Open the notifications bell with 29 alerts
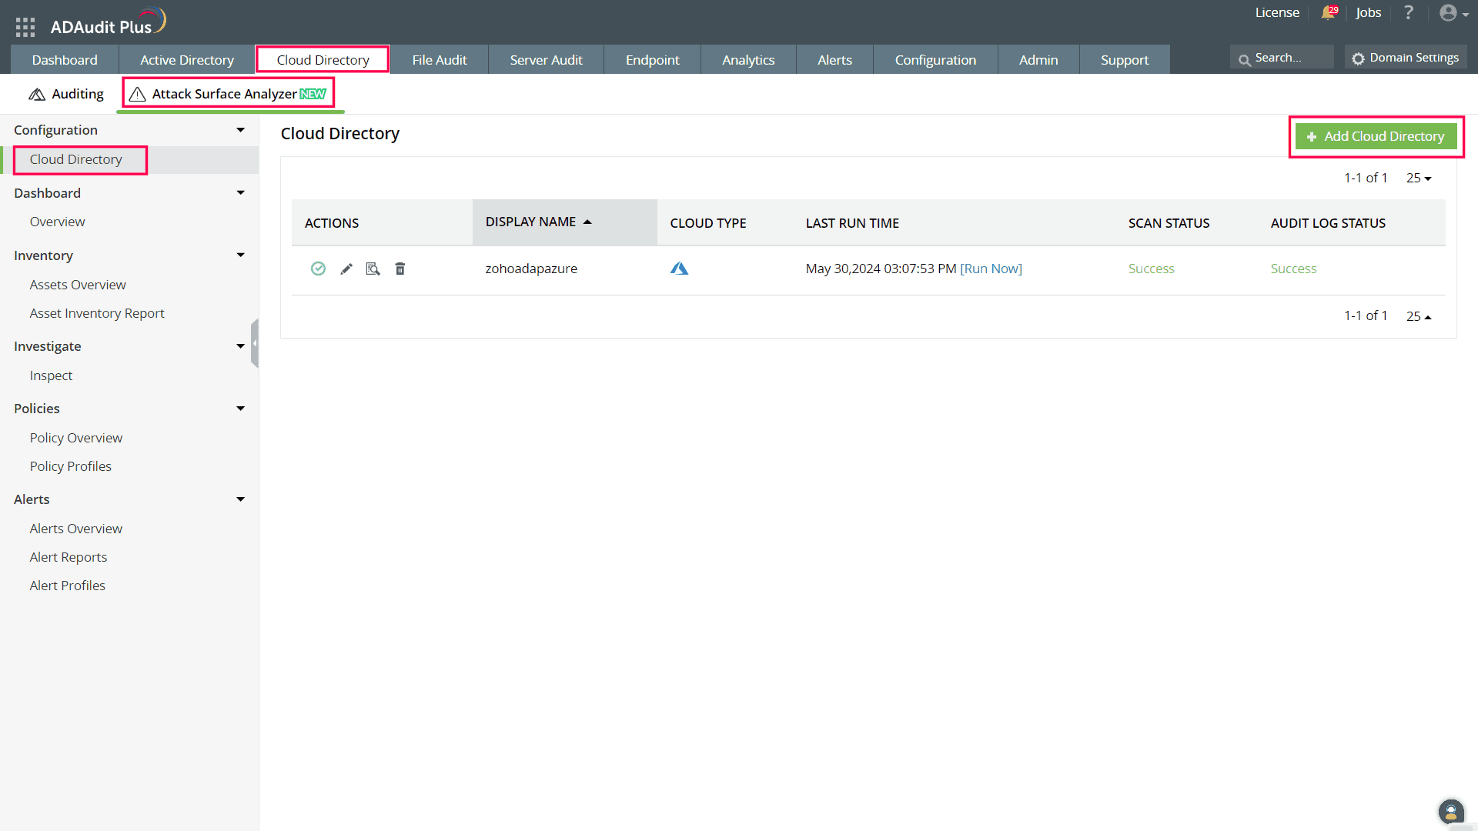Viewport: 1478px width, 831px height. (x=1329, y=13)
